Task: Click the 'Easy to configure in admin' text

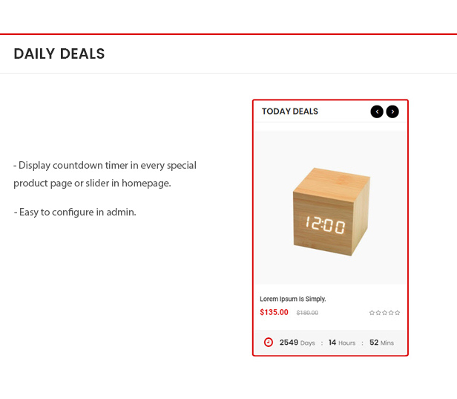Action: [75, 212]
